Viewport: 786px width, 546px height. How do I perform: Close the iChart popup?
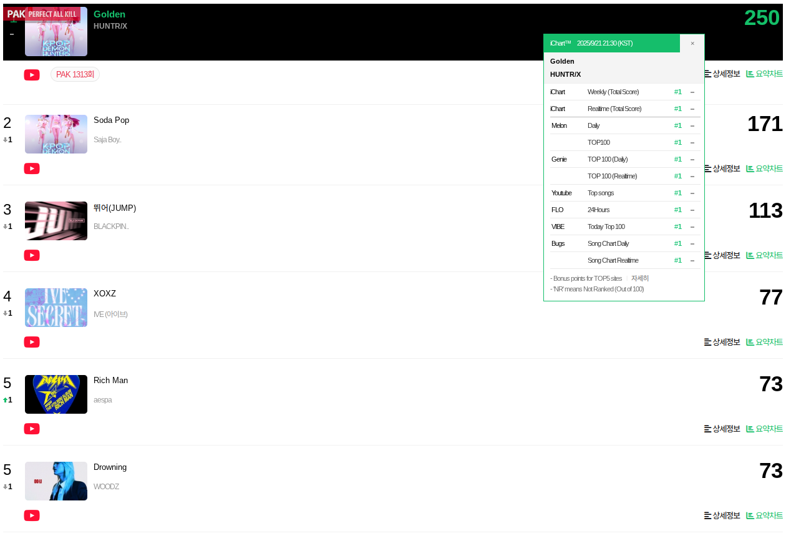click(692, 43)
